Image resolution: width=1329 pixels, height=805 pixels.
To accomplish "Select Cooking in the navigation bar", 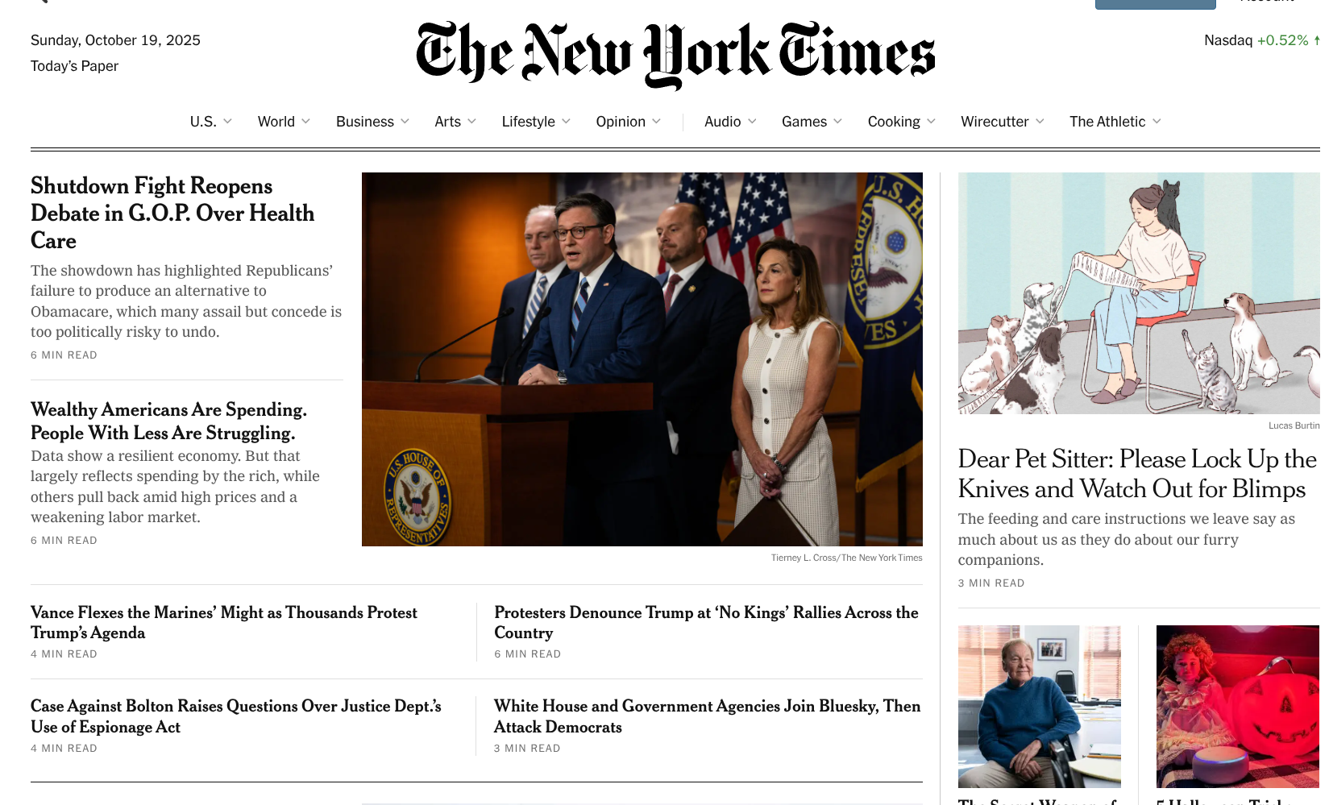I will (x=893, y=122).
